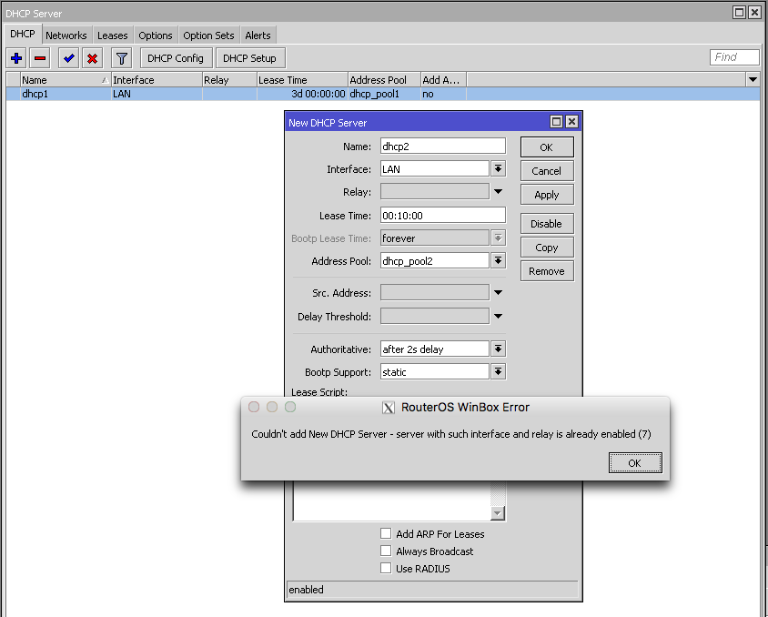Screen dimensions: 768x617
Task: Click the Disable button
Action: pyautogui.click(x=547, y=224)
